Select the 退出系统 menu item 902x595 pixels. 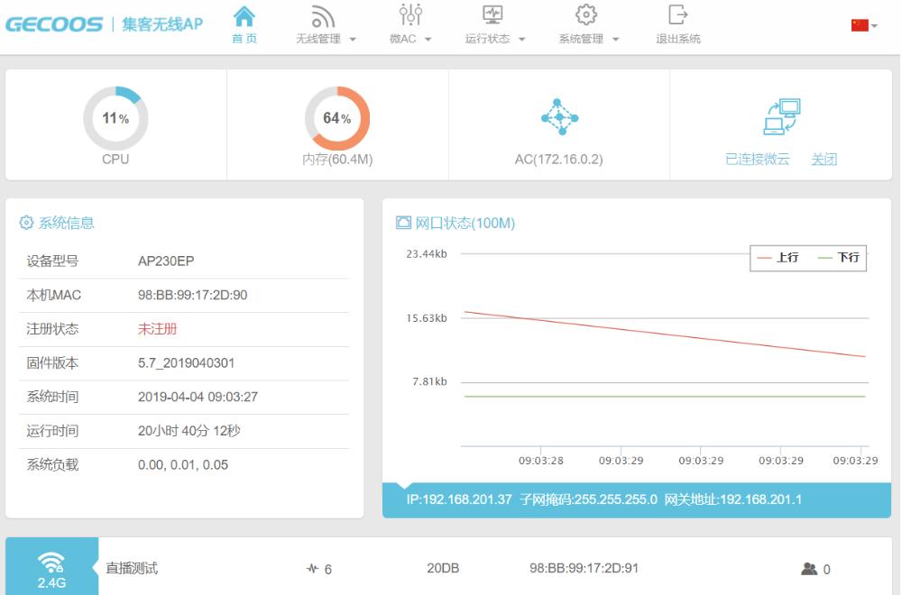click(x=678, y=40)
